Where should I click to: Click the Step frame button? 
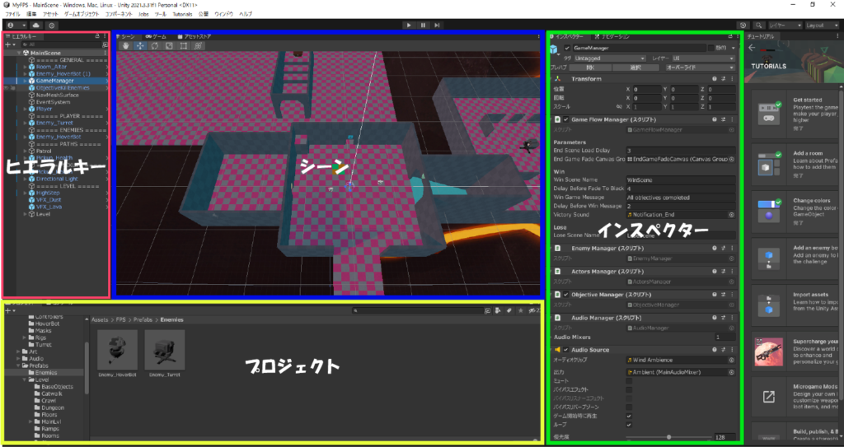tap(438, 26)
